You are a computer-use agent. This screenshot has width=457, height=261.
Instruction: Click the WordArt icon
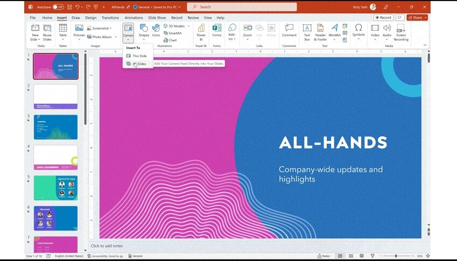click(x=335, y=27)
